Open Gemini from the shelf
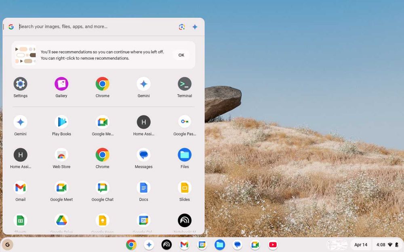Viewport: 404px width, 252px height. [x=149, y=245]
